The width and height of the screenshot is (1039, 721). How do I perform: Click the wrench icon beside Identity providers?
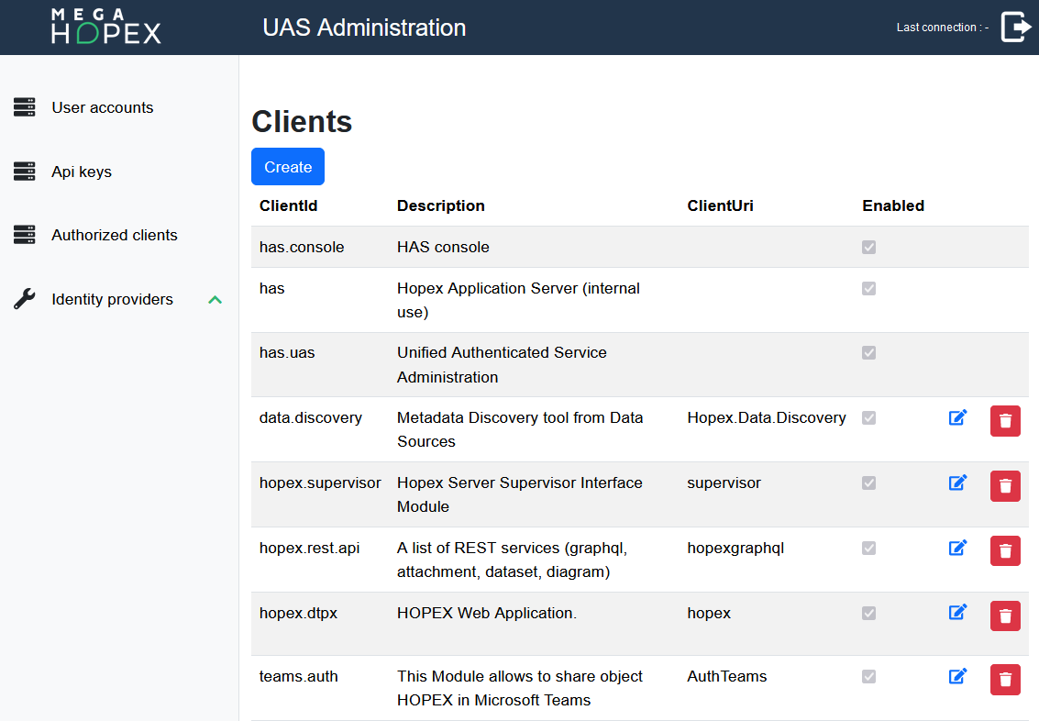(25, 299)
